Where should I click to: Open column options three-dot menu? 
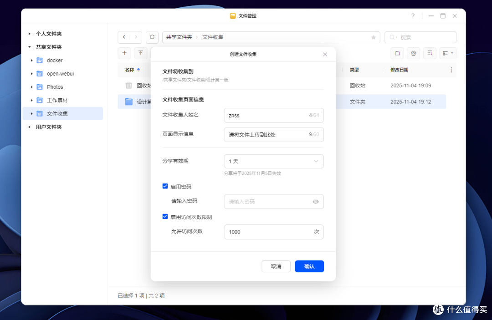(x=451, y=70)
